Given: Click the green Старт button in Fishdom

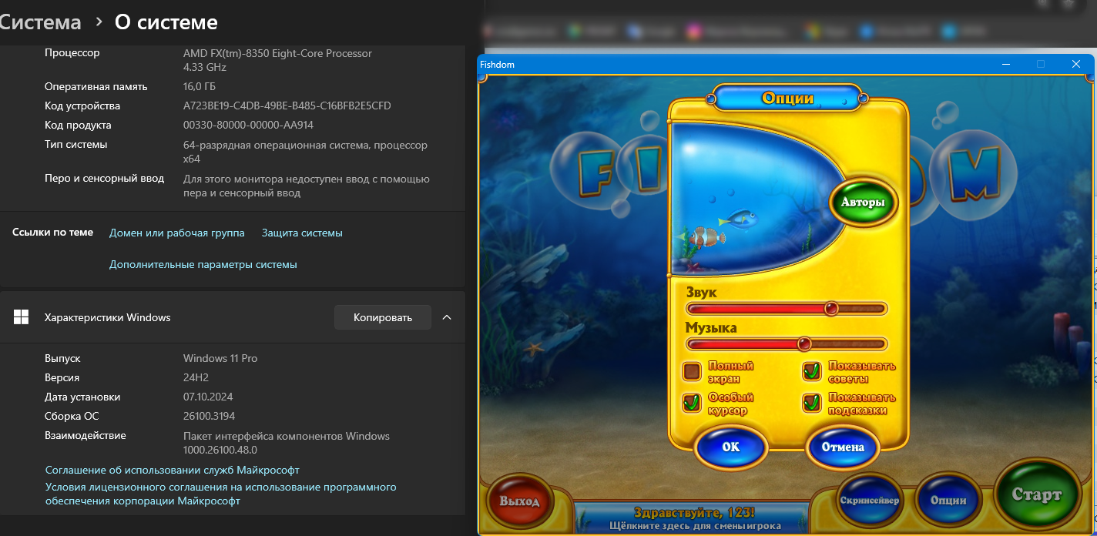Looking at the screenshot, I should pos(1036,494).
